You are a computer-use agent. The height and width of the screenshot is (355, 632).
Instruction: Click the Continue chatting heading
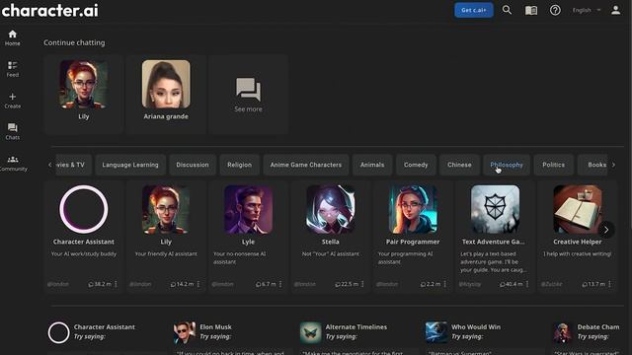[74, 42]
